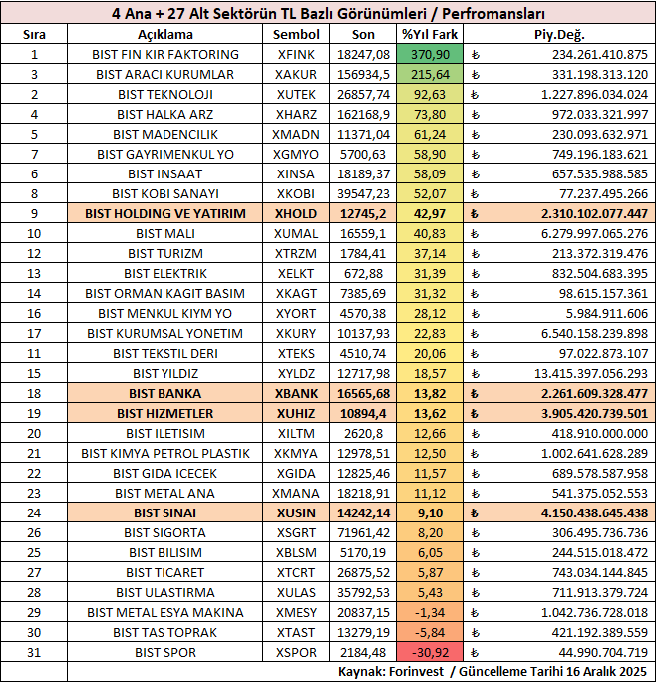Click 'BIST BILISIM' cell
The height and width of the screenshot is (683, 658).
pos(165,552)
